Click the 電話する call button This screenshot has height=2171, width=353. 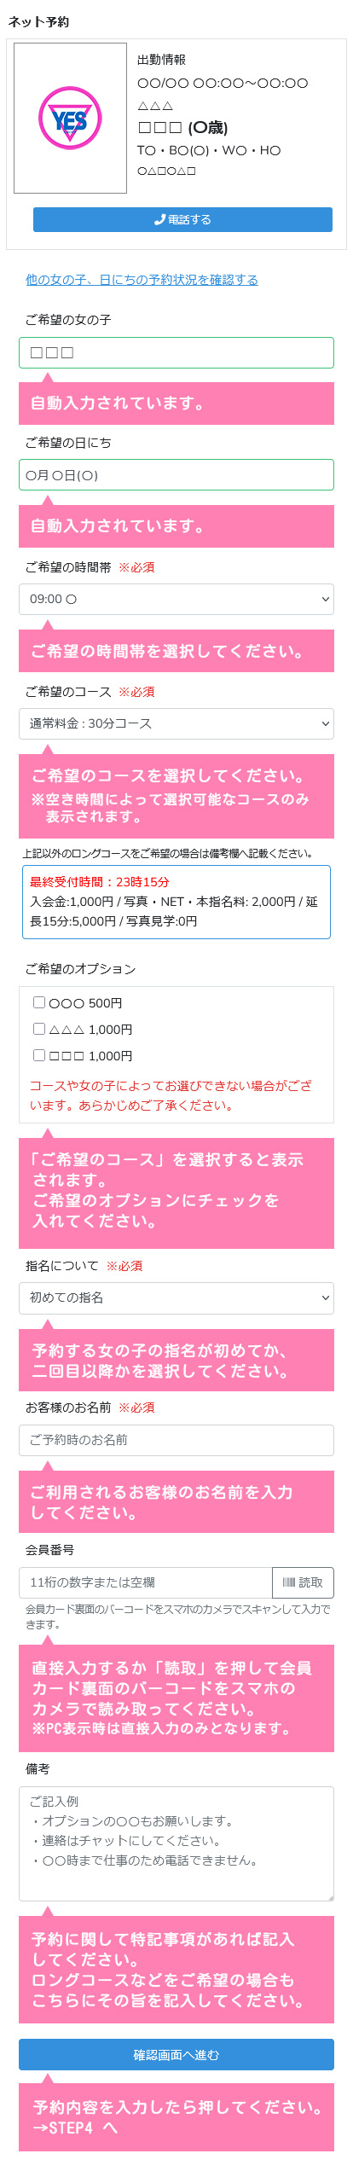pos(182,219)
